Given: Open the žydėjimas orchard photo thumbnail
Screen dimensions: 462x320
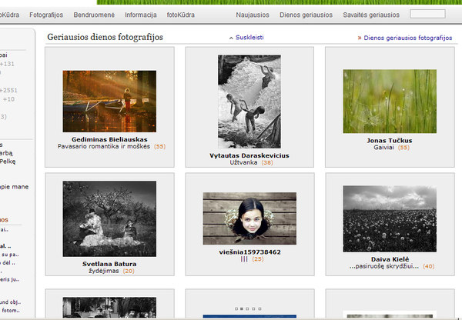Looking at the screenshot, I should coord(109,218).
